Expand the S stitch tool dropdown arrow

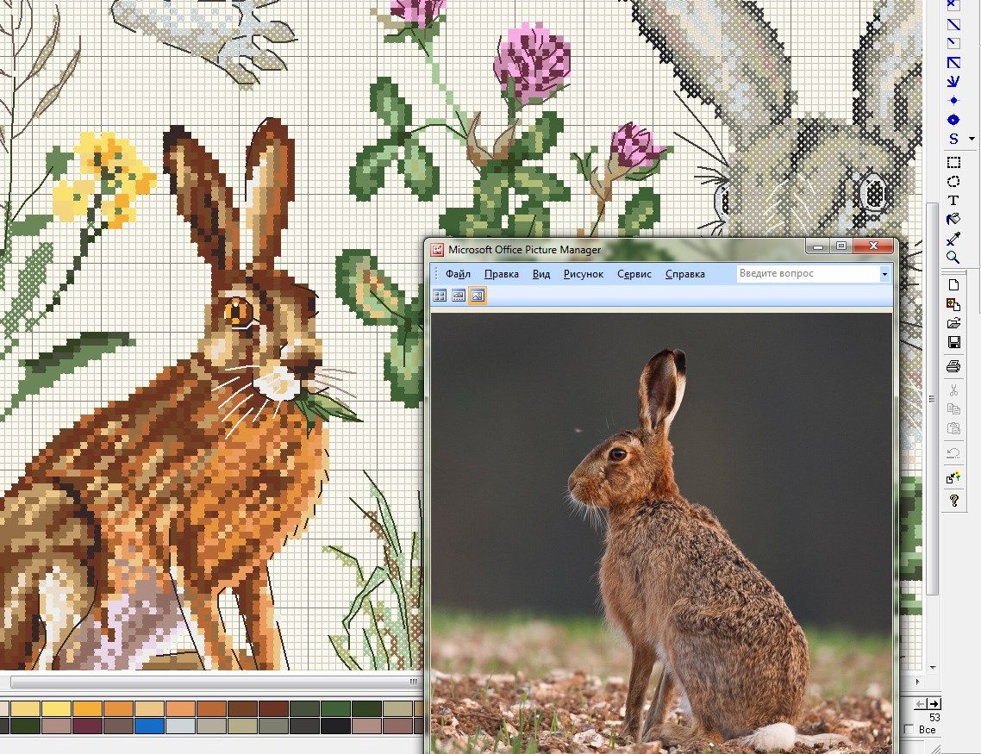pyautogui.click(x=972, y=139)
